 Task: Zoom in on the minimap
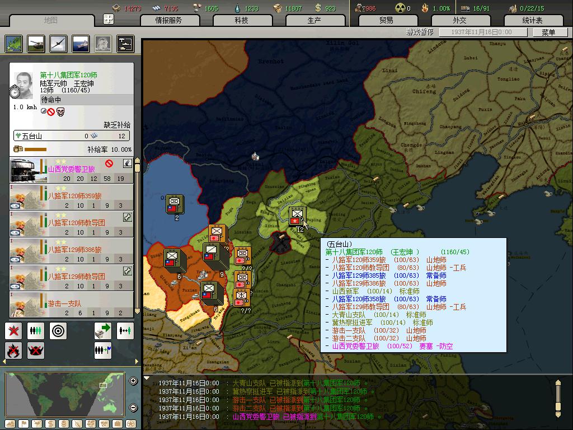tap(133, 381)
